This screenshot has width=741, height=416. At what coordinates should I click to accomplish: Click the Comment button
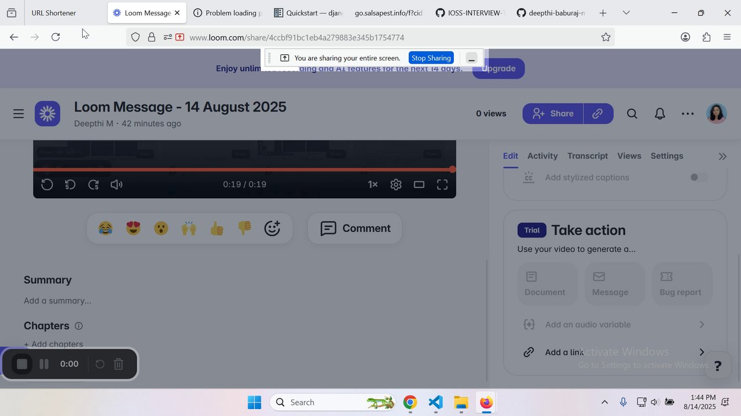[355, 228]
